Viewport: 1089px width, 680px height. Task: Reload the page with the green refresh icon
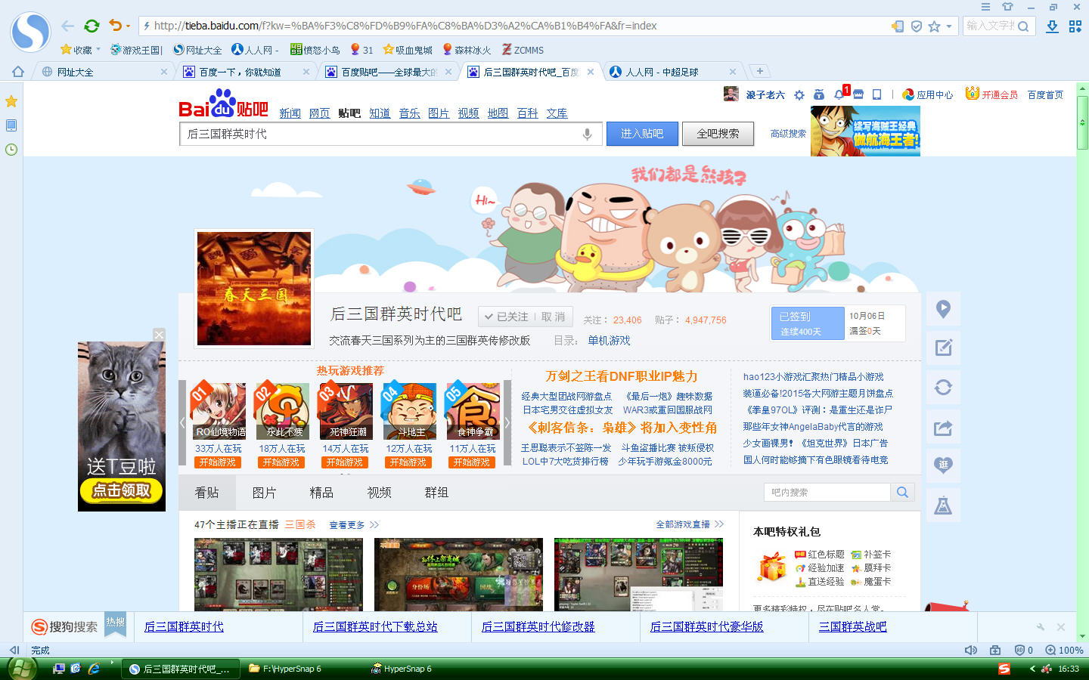(x=92, y=26)
